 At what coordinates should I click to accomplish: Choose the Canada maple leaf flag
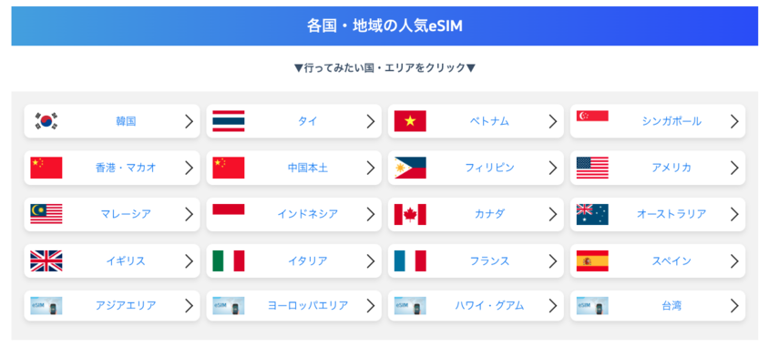[410, 214]
